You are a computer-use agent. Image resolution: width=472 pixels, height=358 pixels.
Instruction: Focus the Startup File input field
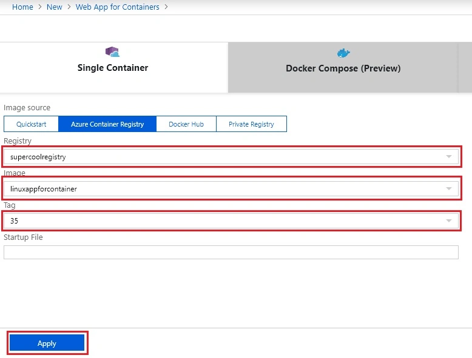click(x=231, y=253)
